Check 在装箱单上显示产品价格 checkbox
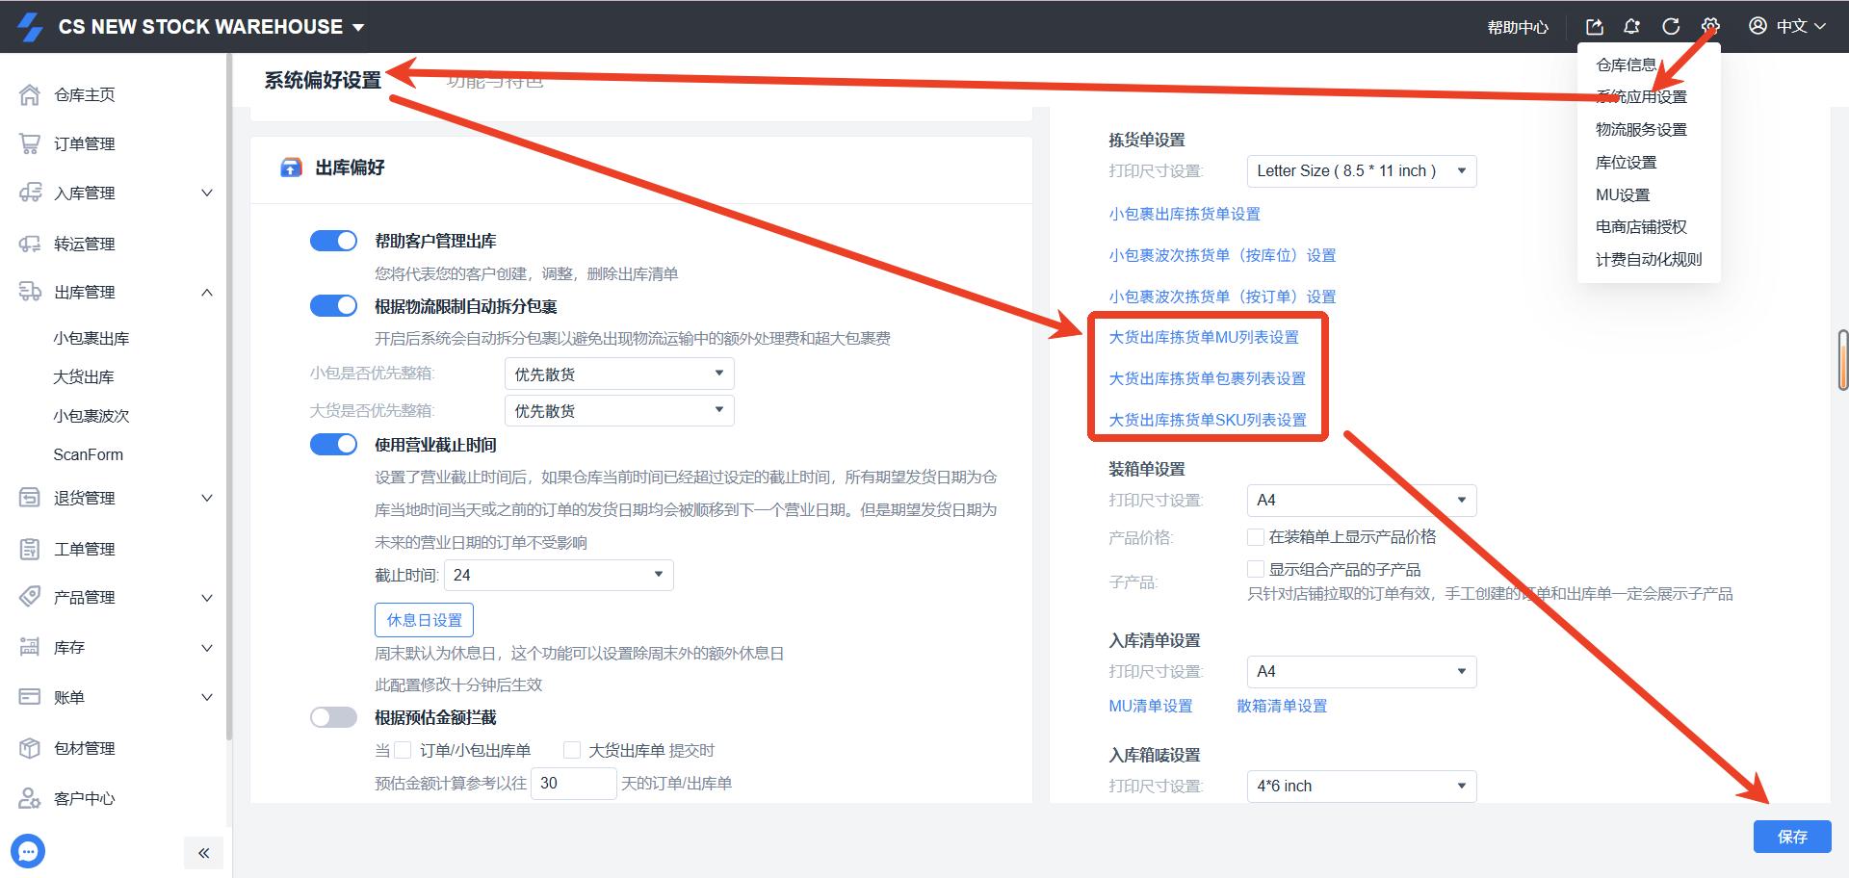This screenshot has height=878, width=1849. point(1256,536)
